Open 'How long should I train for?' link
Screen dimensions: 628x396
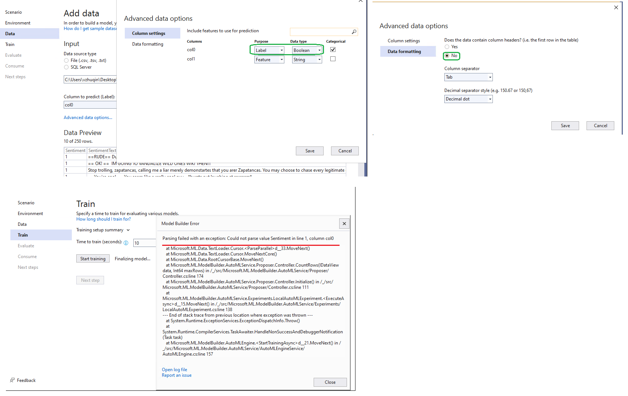103,219
